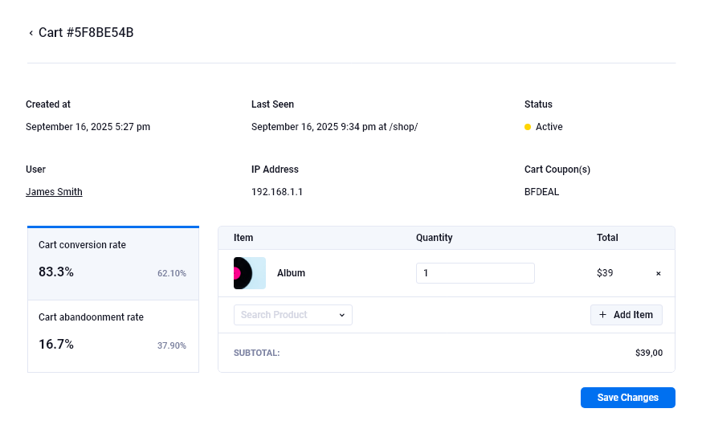Click the Album vinyl record thumbnail

click(249, 273)
